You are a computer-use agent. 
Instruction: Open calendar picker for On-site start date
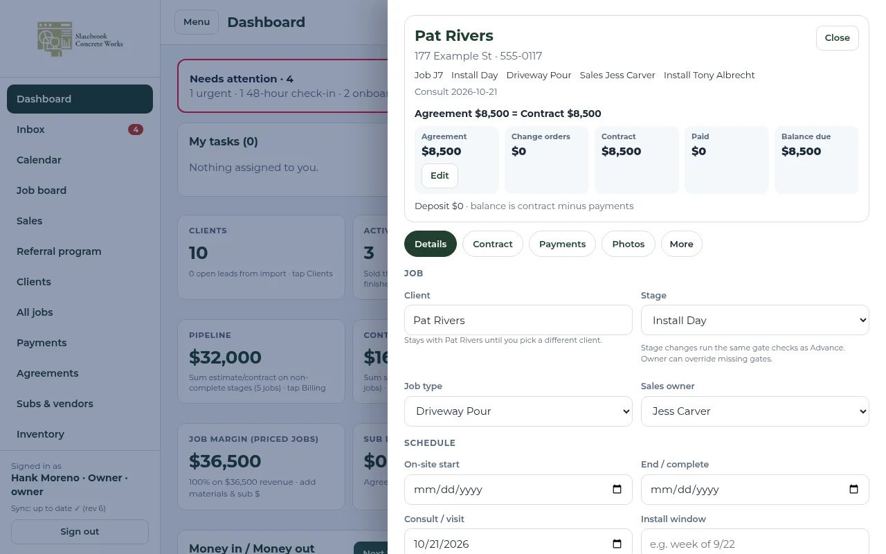(617, 489)
